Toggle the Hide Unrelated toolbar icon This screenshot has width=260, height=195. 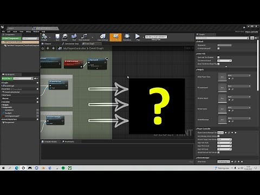(84, 37)
